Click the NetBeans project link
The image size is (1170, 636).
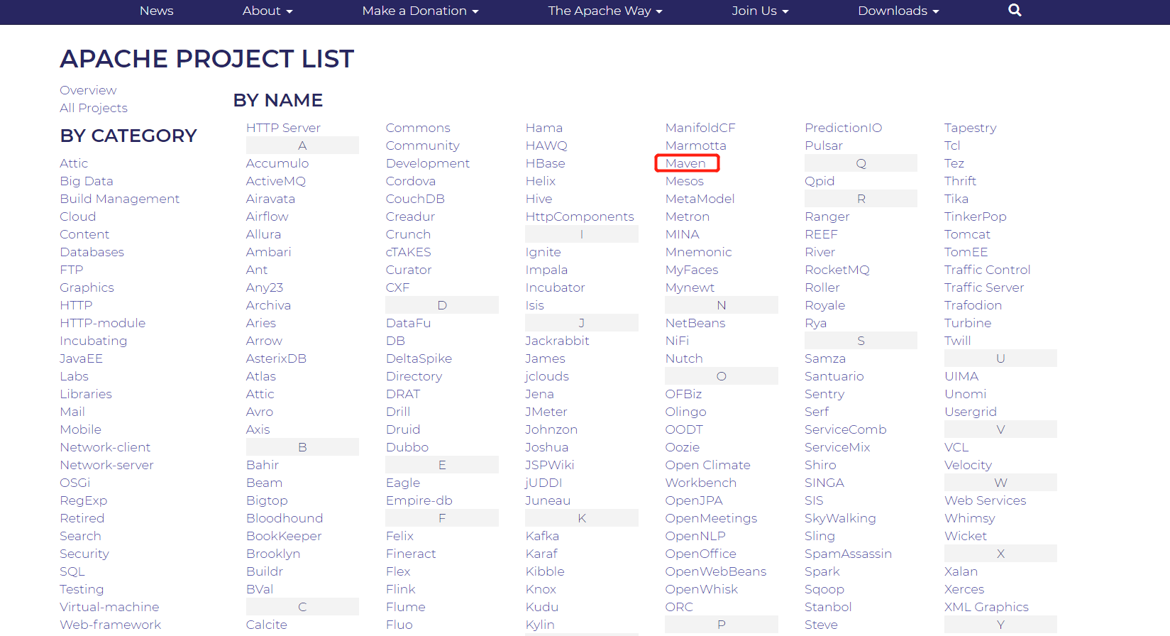coord(695,323)
